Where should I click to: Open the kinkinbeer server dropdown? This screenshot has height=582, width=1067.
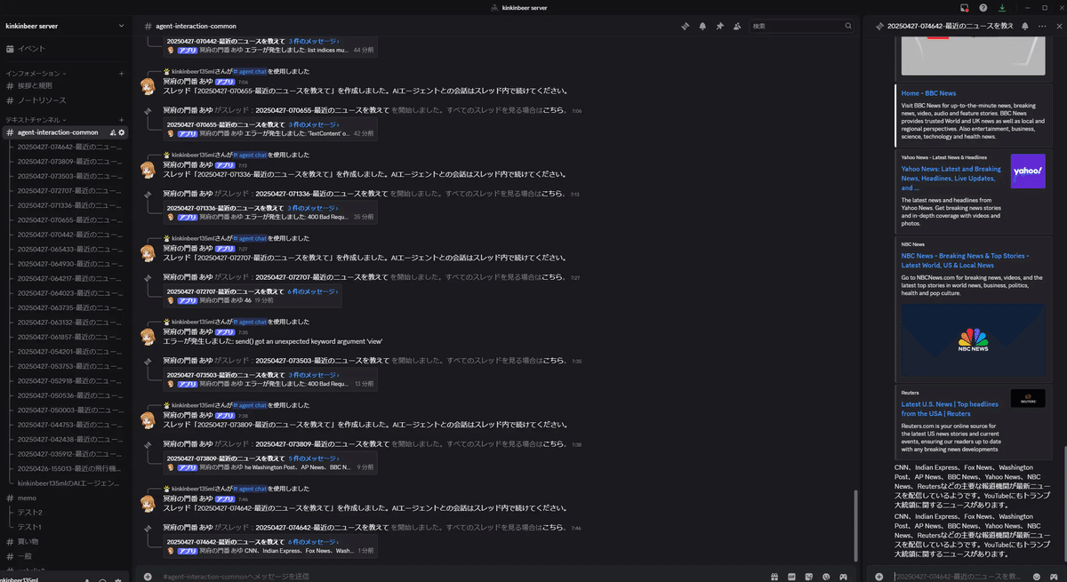point(62,26)
